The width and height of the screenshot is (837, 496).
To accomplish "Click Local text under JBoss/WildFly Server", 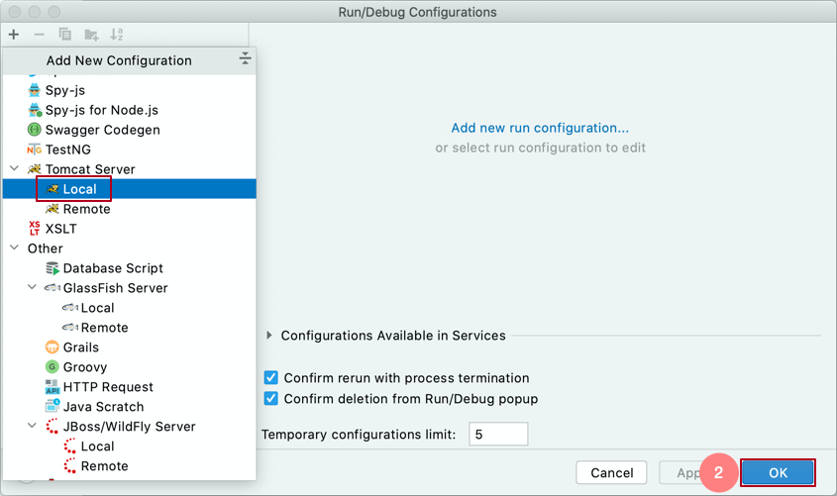I will pyautogui.click(x=98, y=446).
